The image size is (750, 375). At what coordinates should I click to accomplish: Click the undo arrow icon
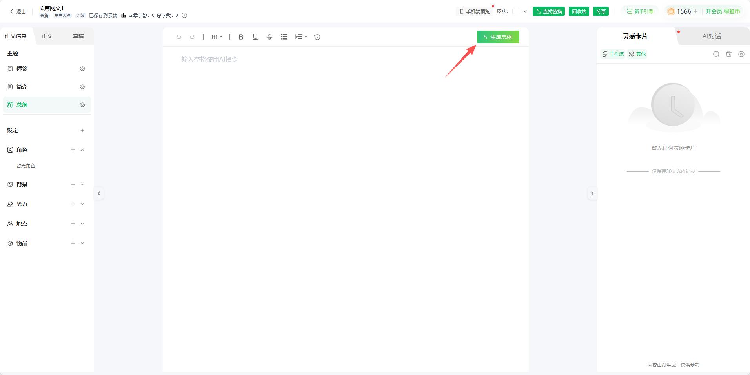[179, 37]
